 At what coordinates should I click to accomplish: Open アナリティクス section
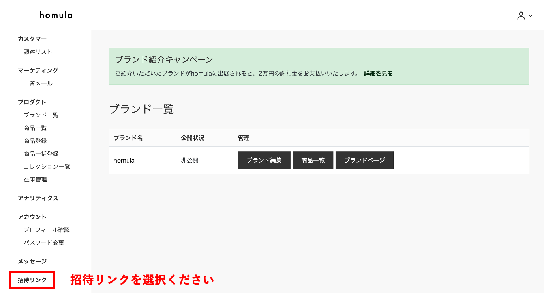pyautogui.click(x=38, y=198)
